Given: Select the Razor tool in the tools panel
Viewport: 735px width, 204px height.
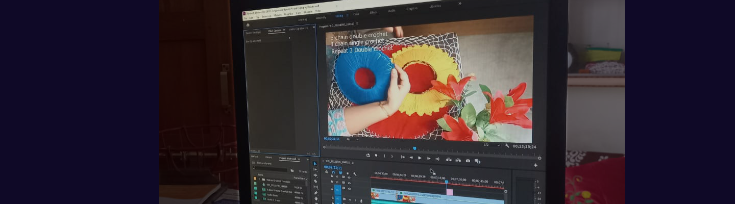Looking at the screenshot, I should [315, 181].
